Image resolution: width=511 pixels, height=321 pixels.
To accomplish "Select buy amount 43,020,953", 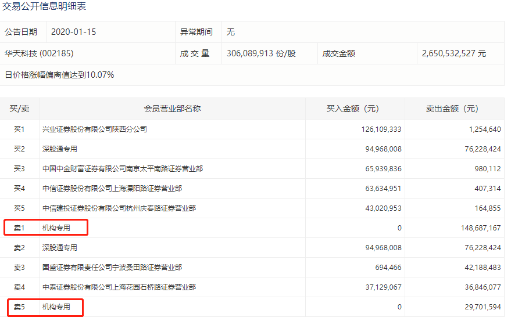I will 383,208.
